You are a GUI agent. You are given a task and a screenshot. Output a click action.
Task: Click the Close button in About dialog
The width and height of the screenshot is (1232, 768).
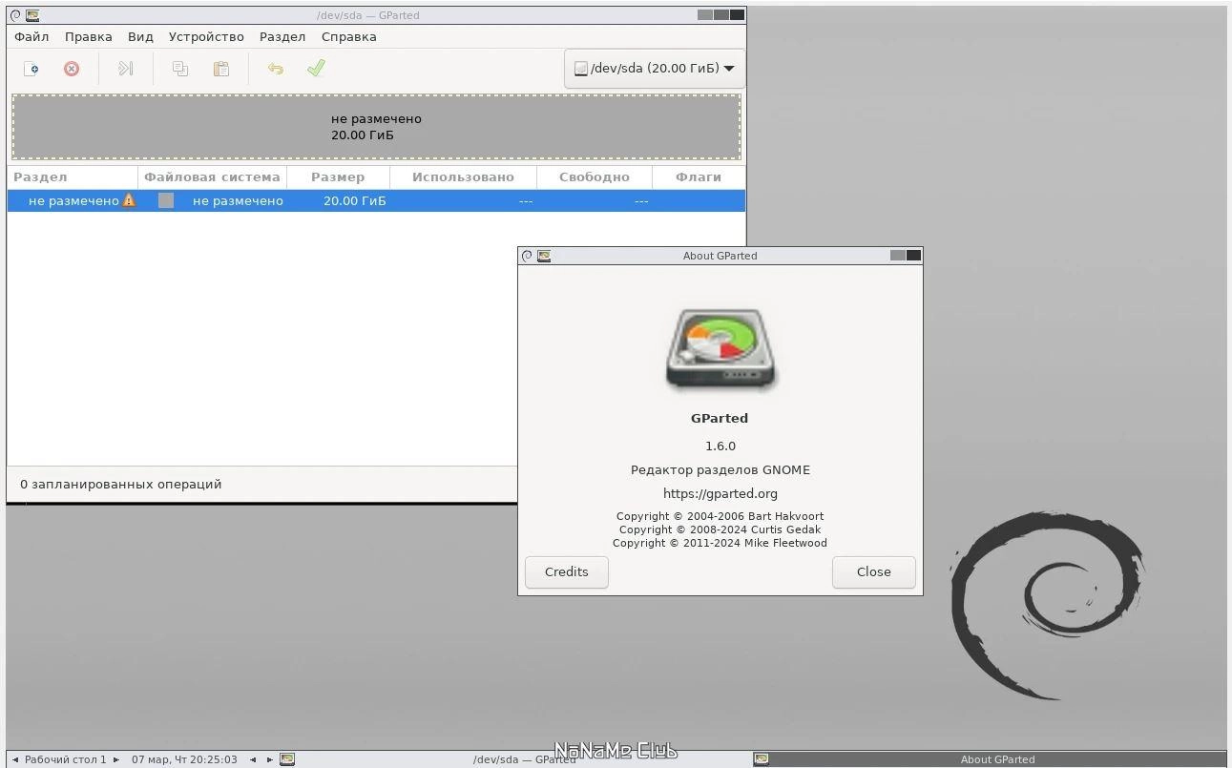point(874,572)
